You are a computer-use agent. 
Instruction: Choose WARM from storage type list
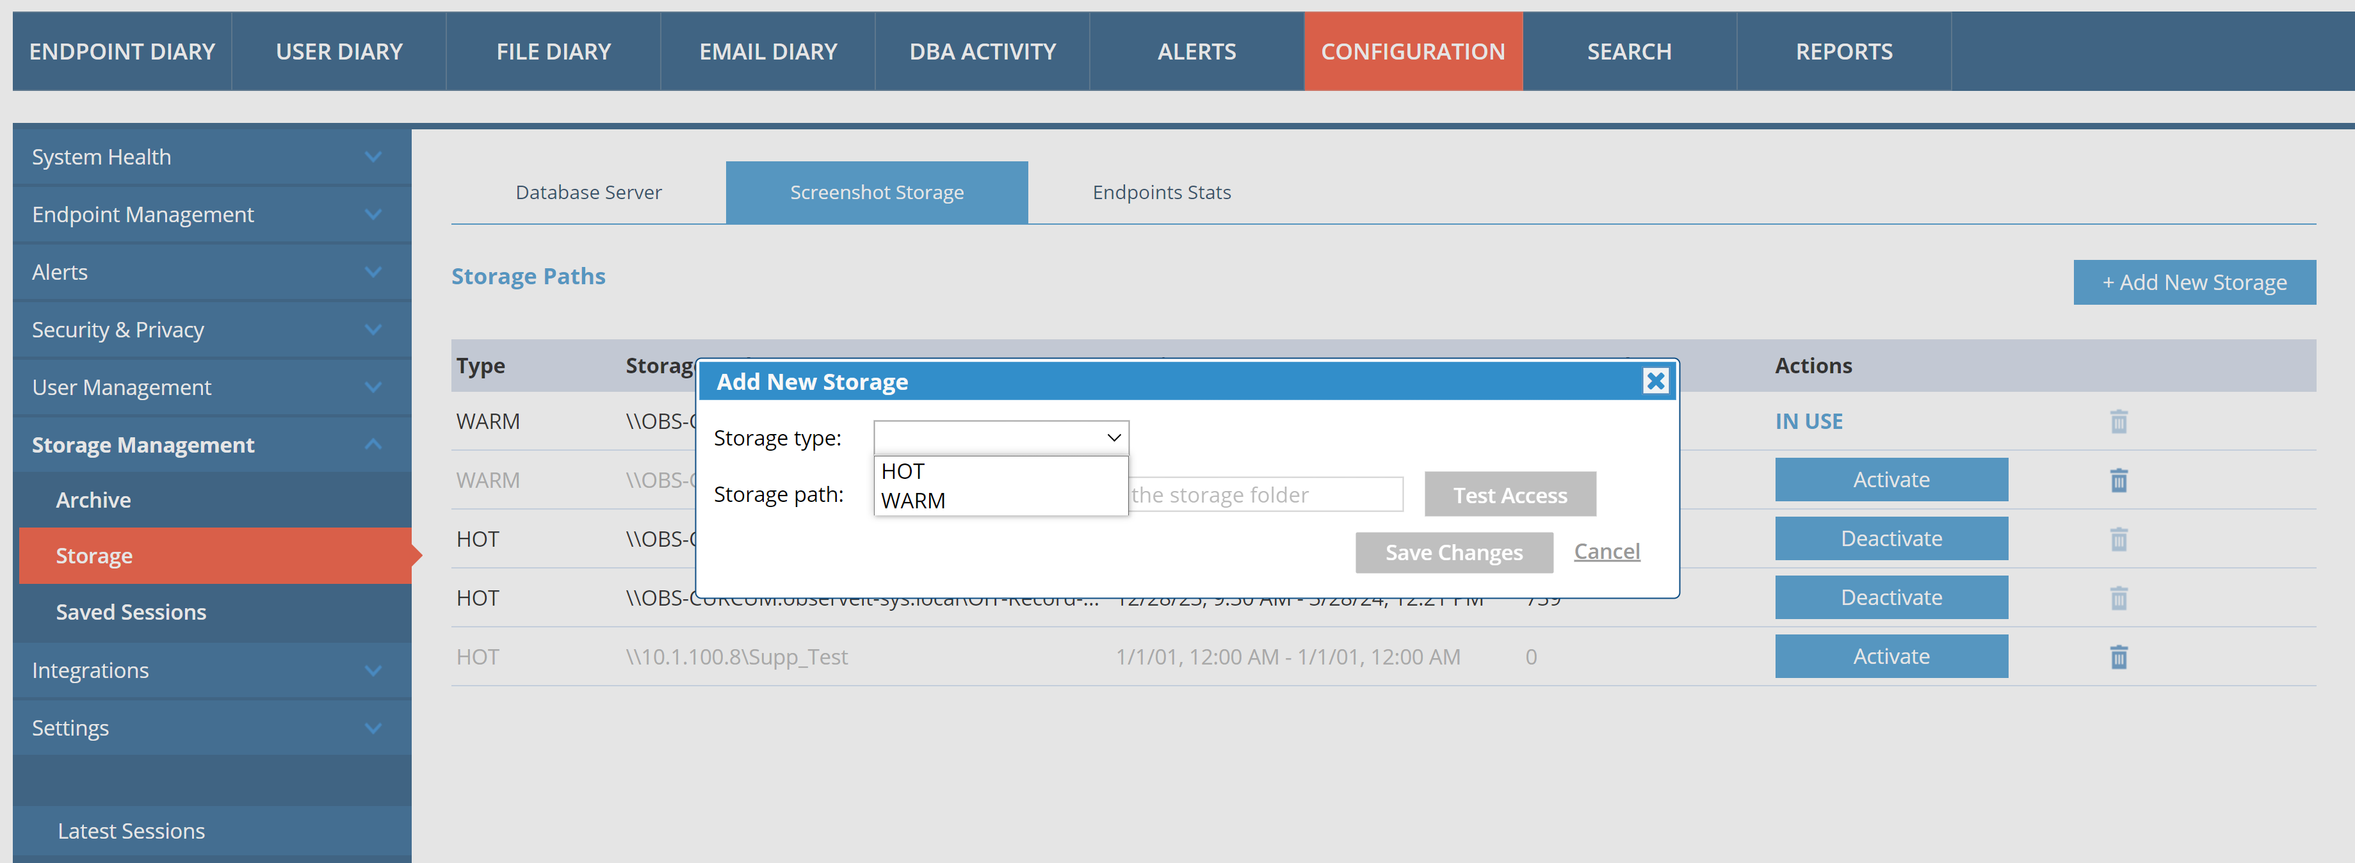[913, 501]
